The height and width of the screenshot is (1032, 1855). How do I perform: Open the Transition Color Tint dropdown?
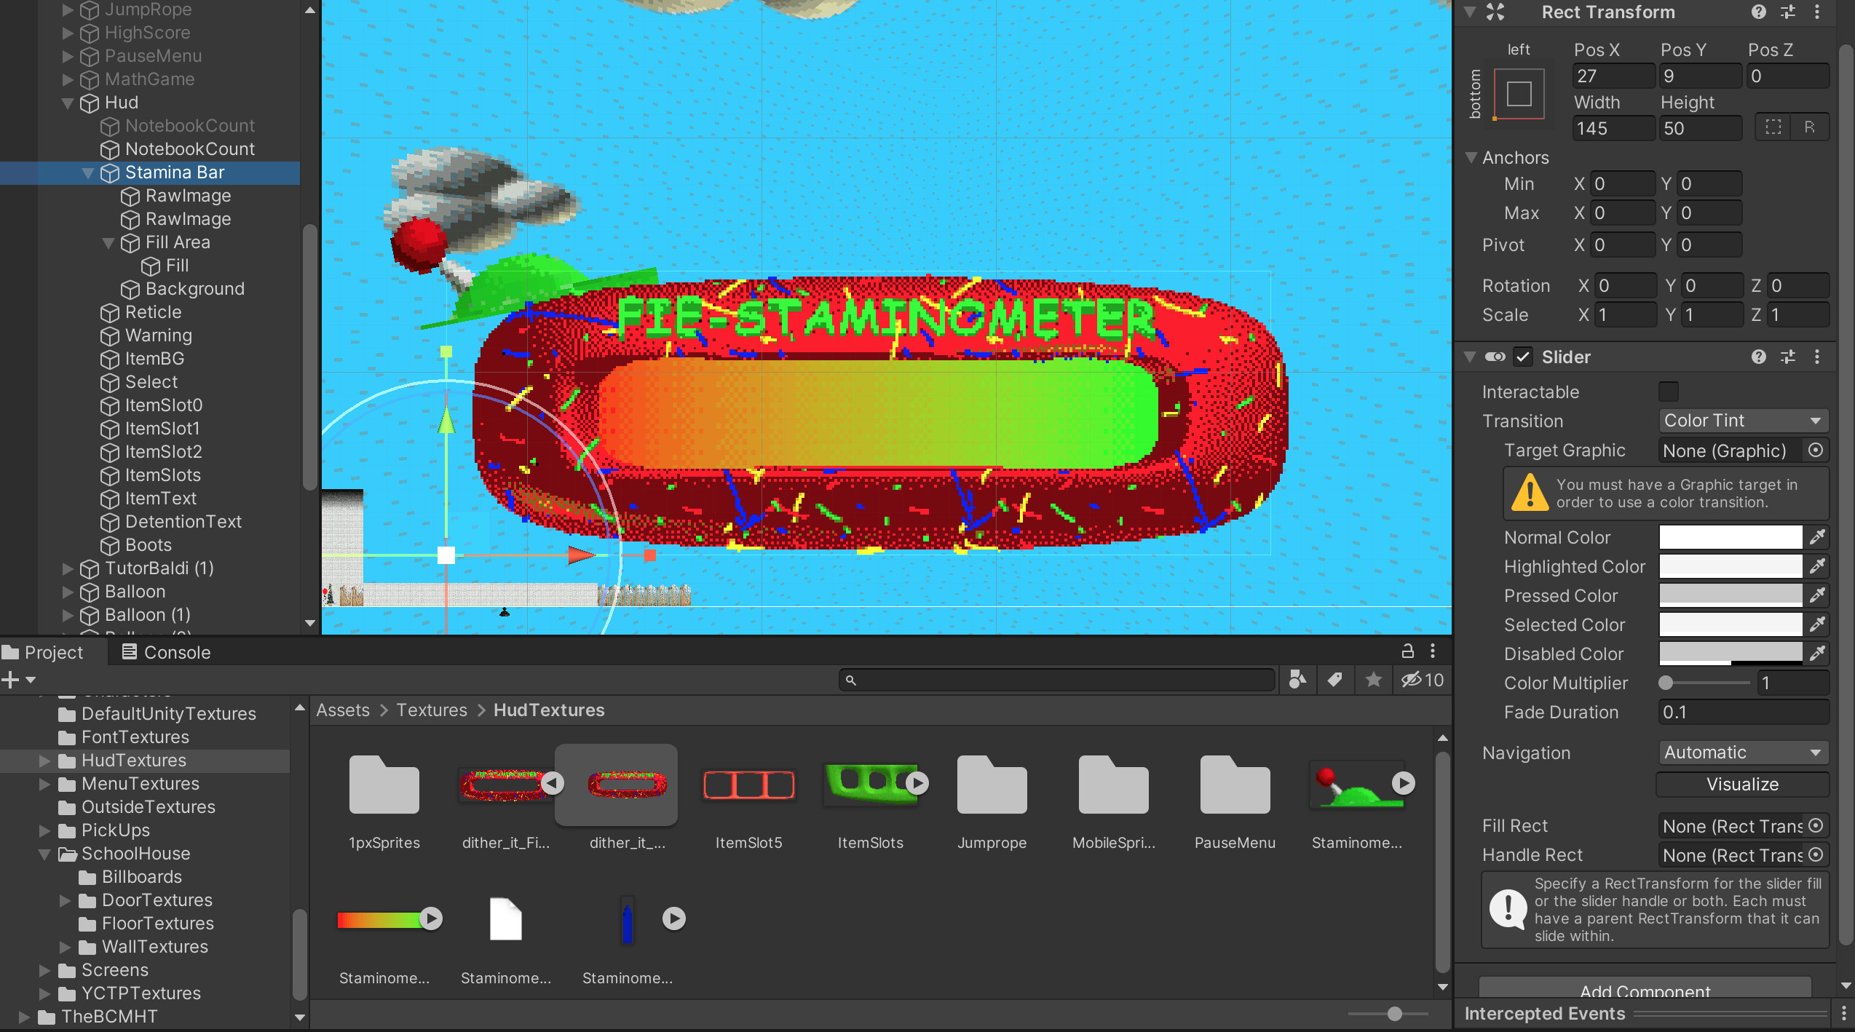coord(1742,421)
